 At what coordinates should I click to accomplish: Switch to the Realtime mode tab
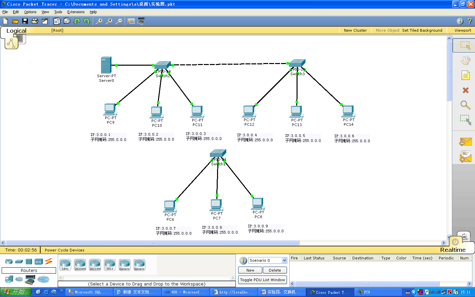tap(453, 250)
